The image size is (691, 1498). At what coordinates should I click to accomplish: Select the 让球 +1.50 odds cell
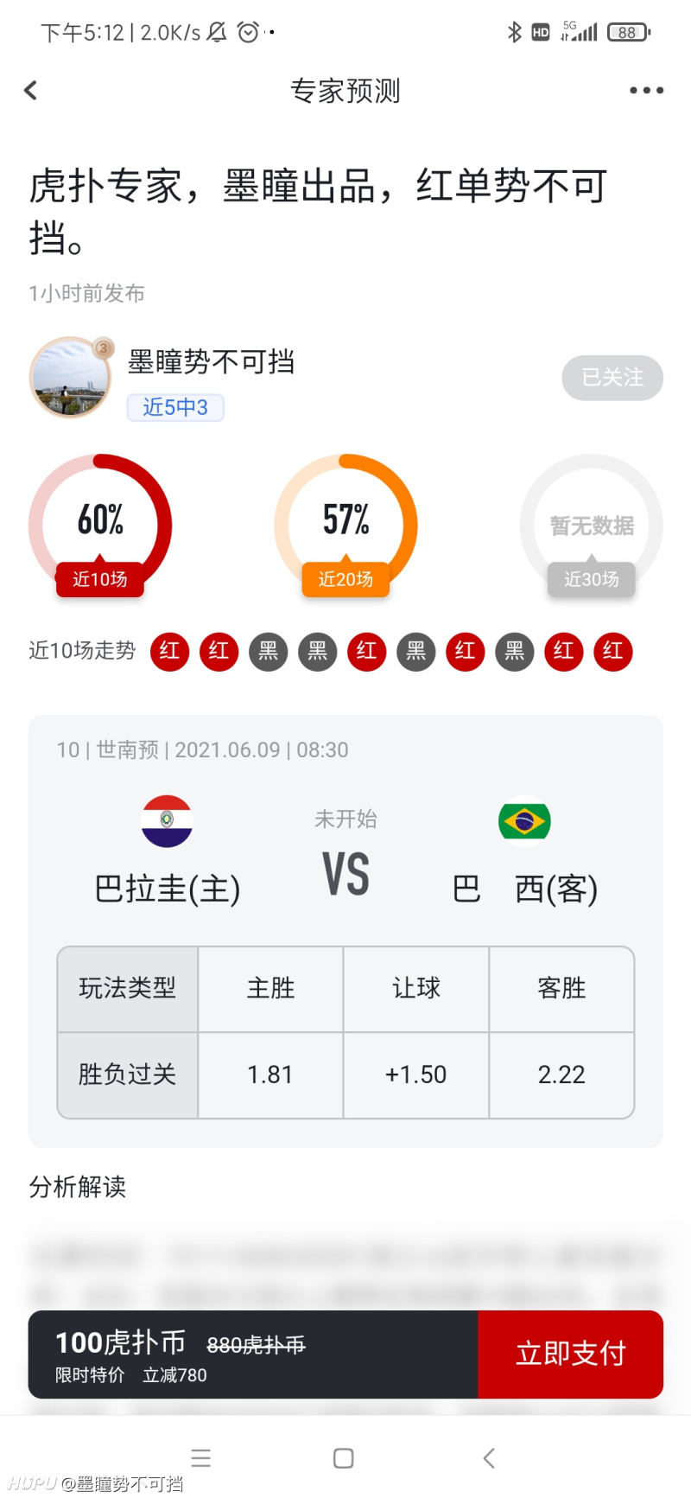[x=416, y=1074]
